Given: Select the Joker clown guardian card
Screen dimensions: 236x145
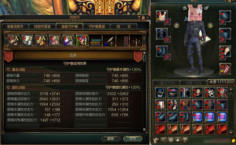Looking at the screenshot, I should tap(82, 40).
